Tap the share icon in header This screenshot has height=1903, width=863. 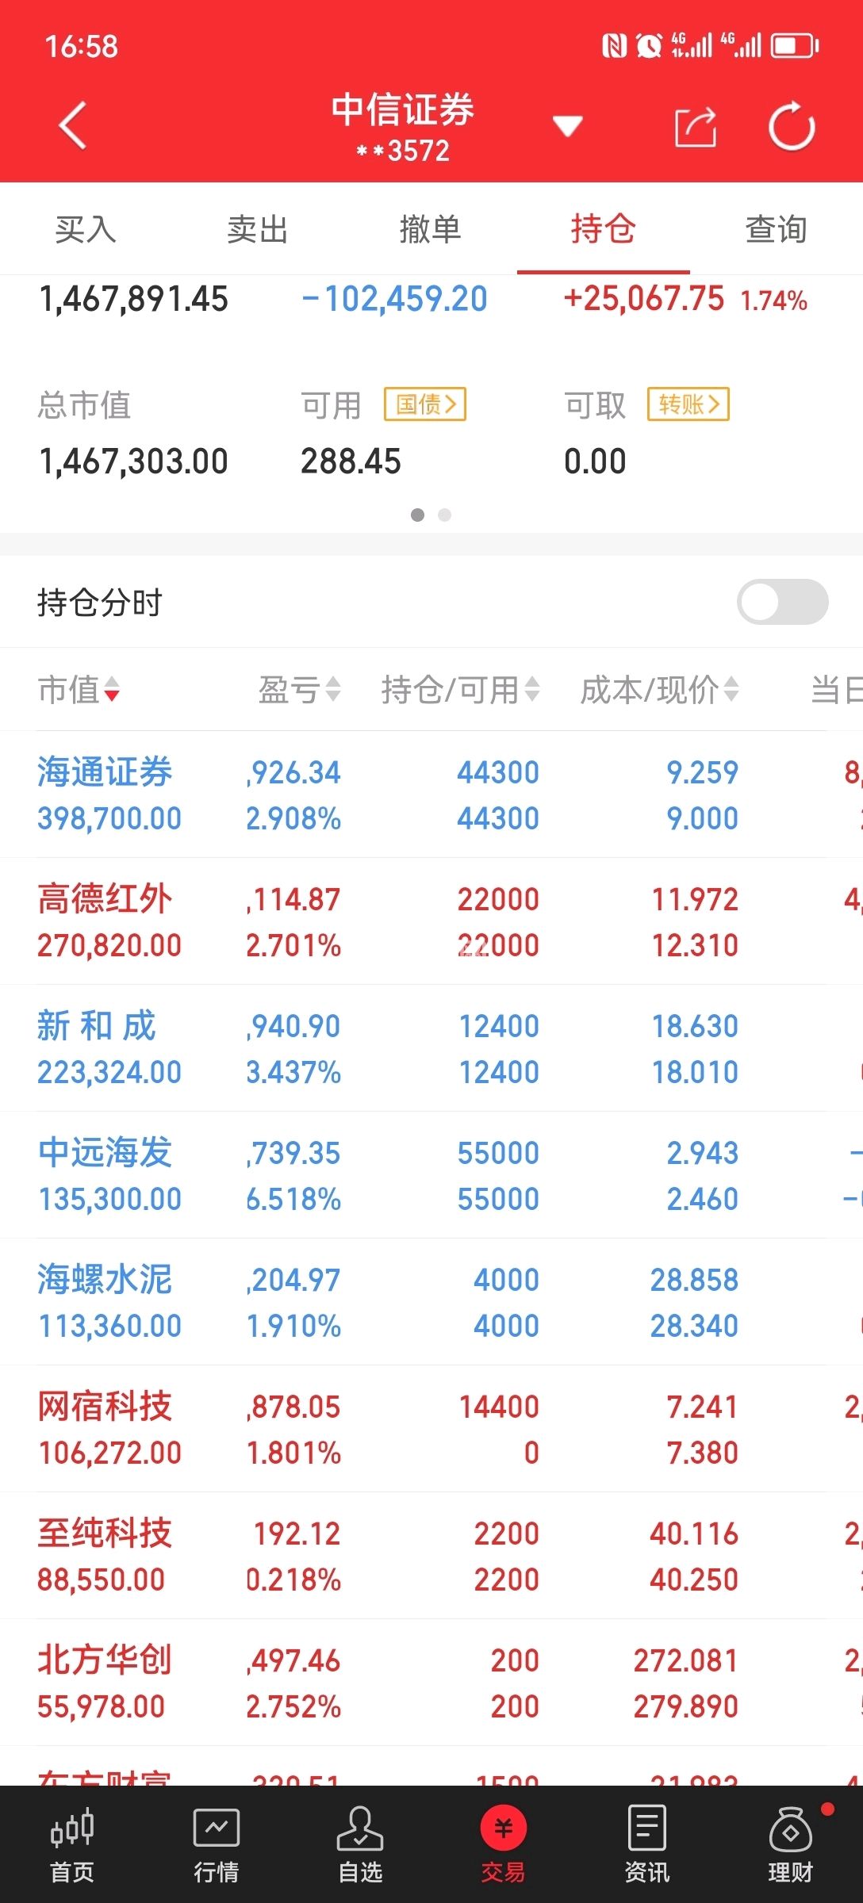click(695, 128)
